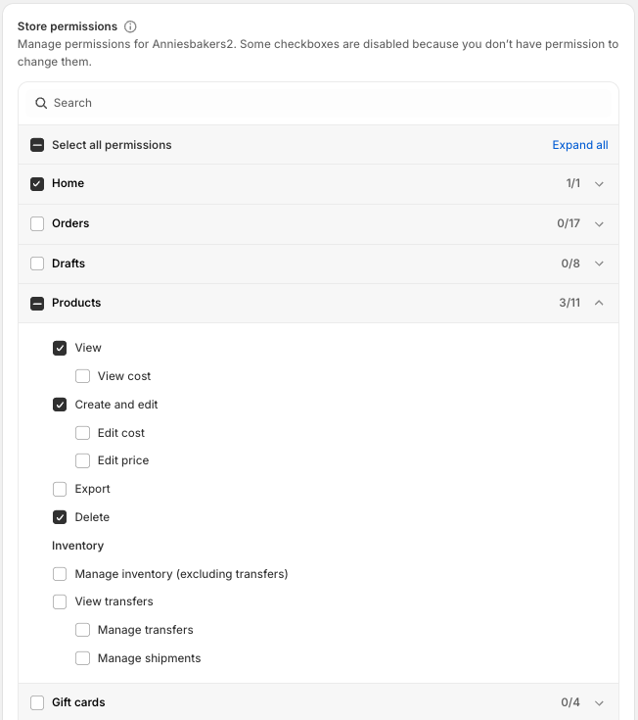Click the Search permissions input field
The height and width of the screenshot is (720, 638).
tap(323, 103)
